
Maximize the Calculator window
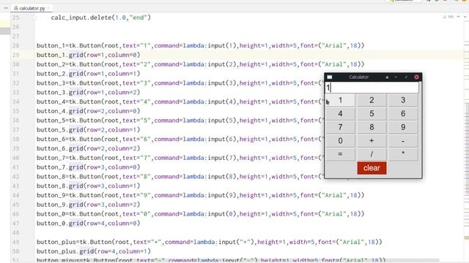coord(406,77)
